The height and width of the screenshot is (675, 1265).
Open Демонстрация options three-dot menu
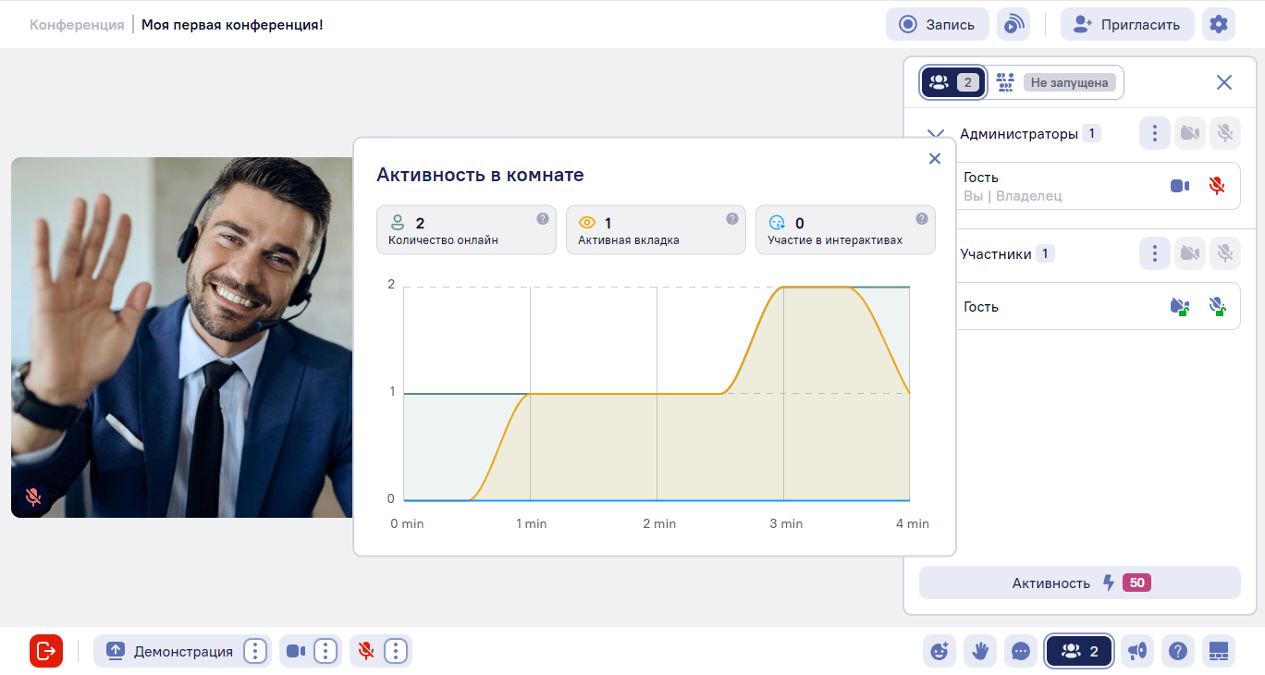(x=255, y=651)
